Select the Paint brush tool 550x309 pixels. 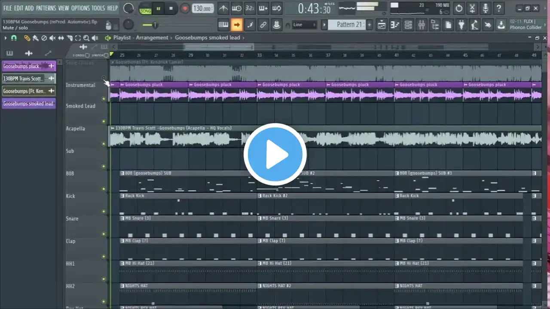(36, 38)
